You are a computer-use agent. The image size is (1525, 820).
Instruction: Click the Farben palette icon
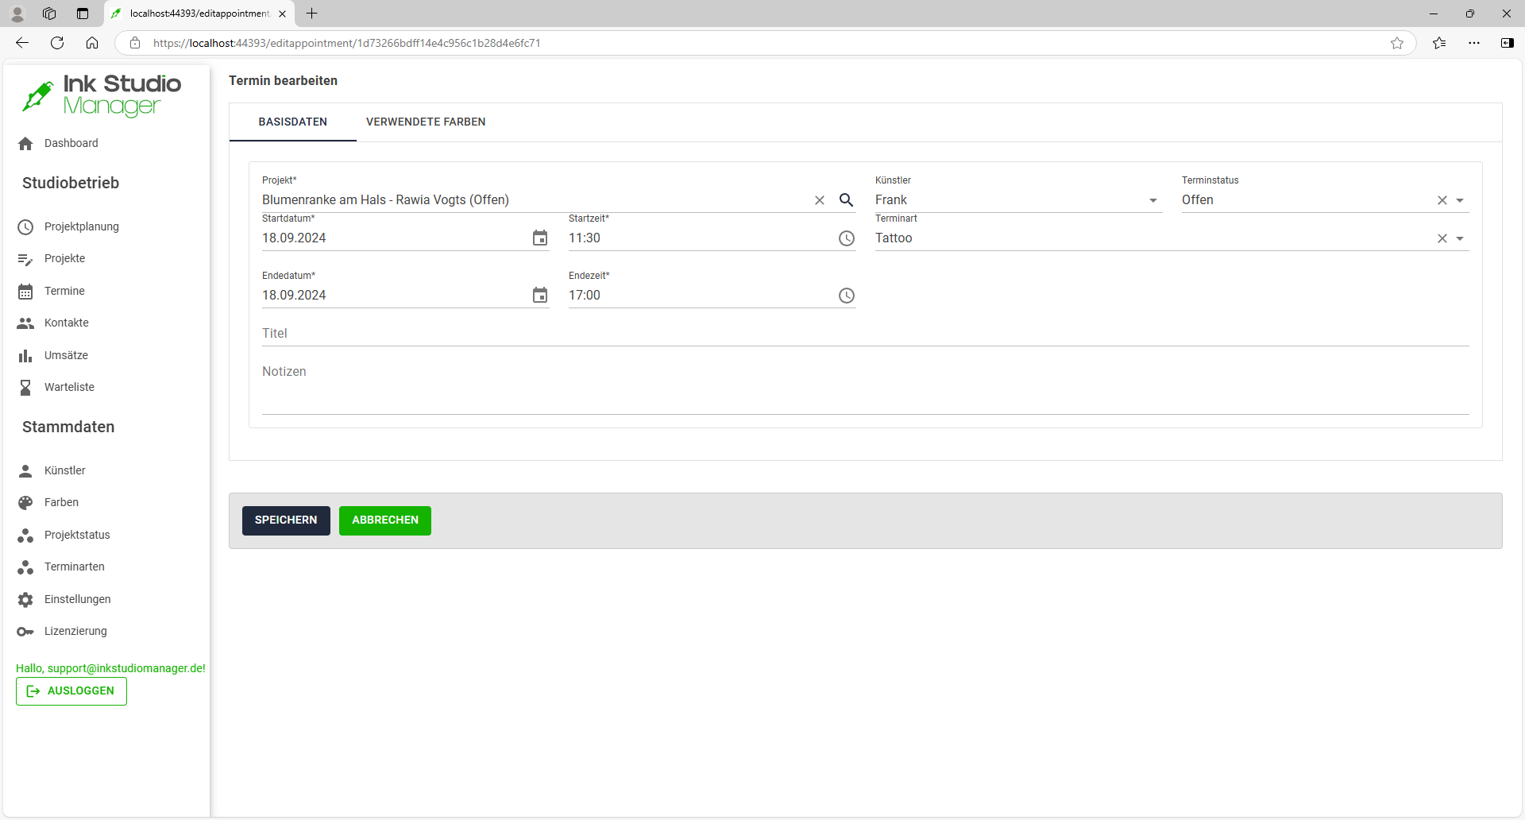(25, 503)
